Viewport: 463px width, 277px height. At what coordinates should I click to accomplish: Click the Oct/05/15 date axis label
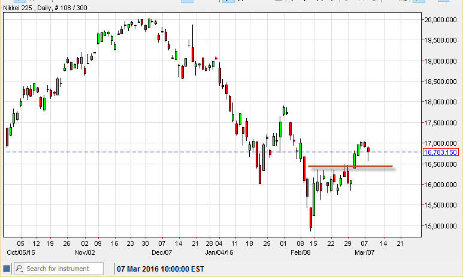[21, 252]
